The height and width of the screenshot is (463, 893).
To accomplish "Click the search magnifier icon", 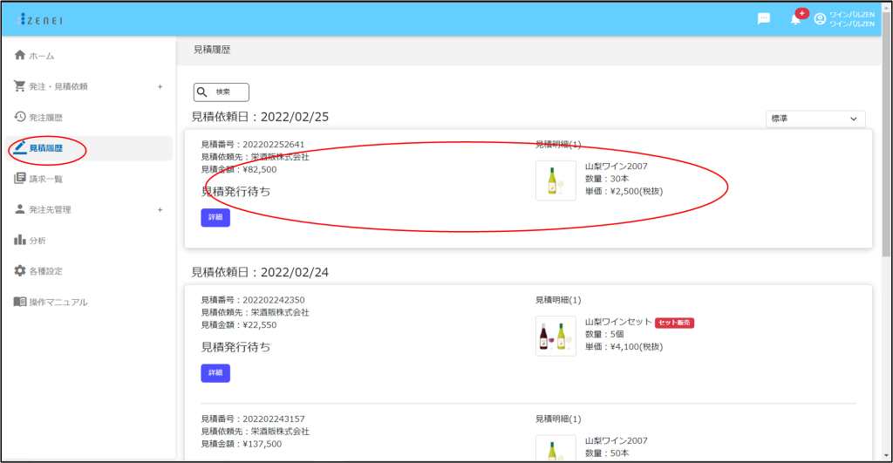I will pos(201,92).
